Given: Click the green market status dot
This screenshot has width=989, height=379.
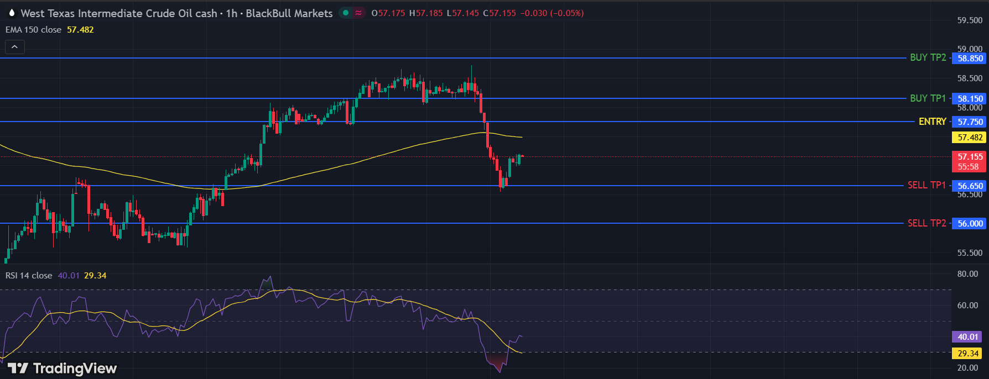Looking at the screenshot, I should tap(346, 13).
